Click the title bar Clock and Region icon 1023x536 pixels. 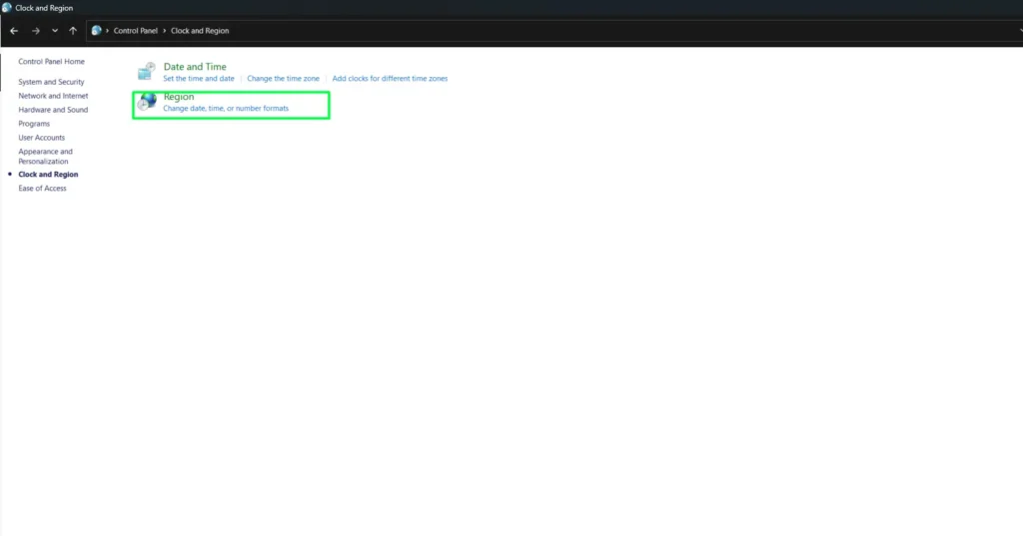[x=7, y=8]
